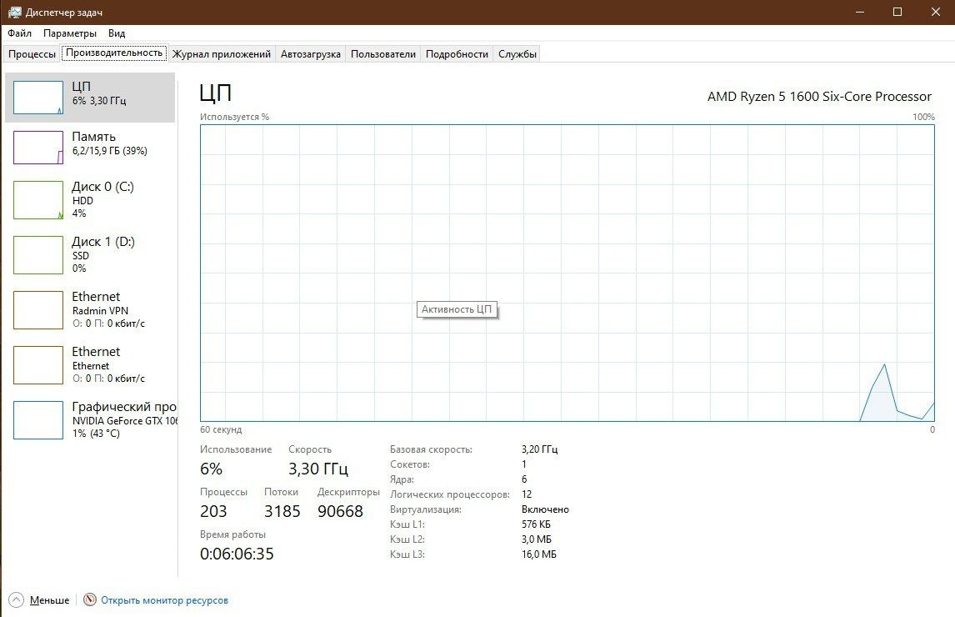The height and width of the screenshot is (617, 955).
Task: Switch to the 'Процессы' tab
Action: pos(32,54)
